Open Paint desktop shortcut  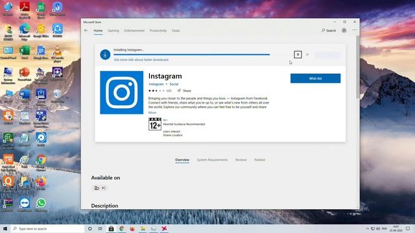(x=25, y=161)
